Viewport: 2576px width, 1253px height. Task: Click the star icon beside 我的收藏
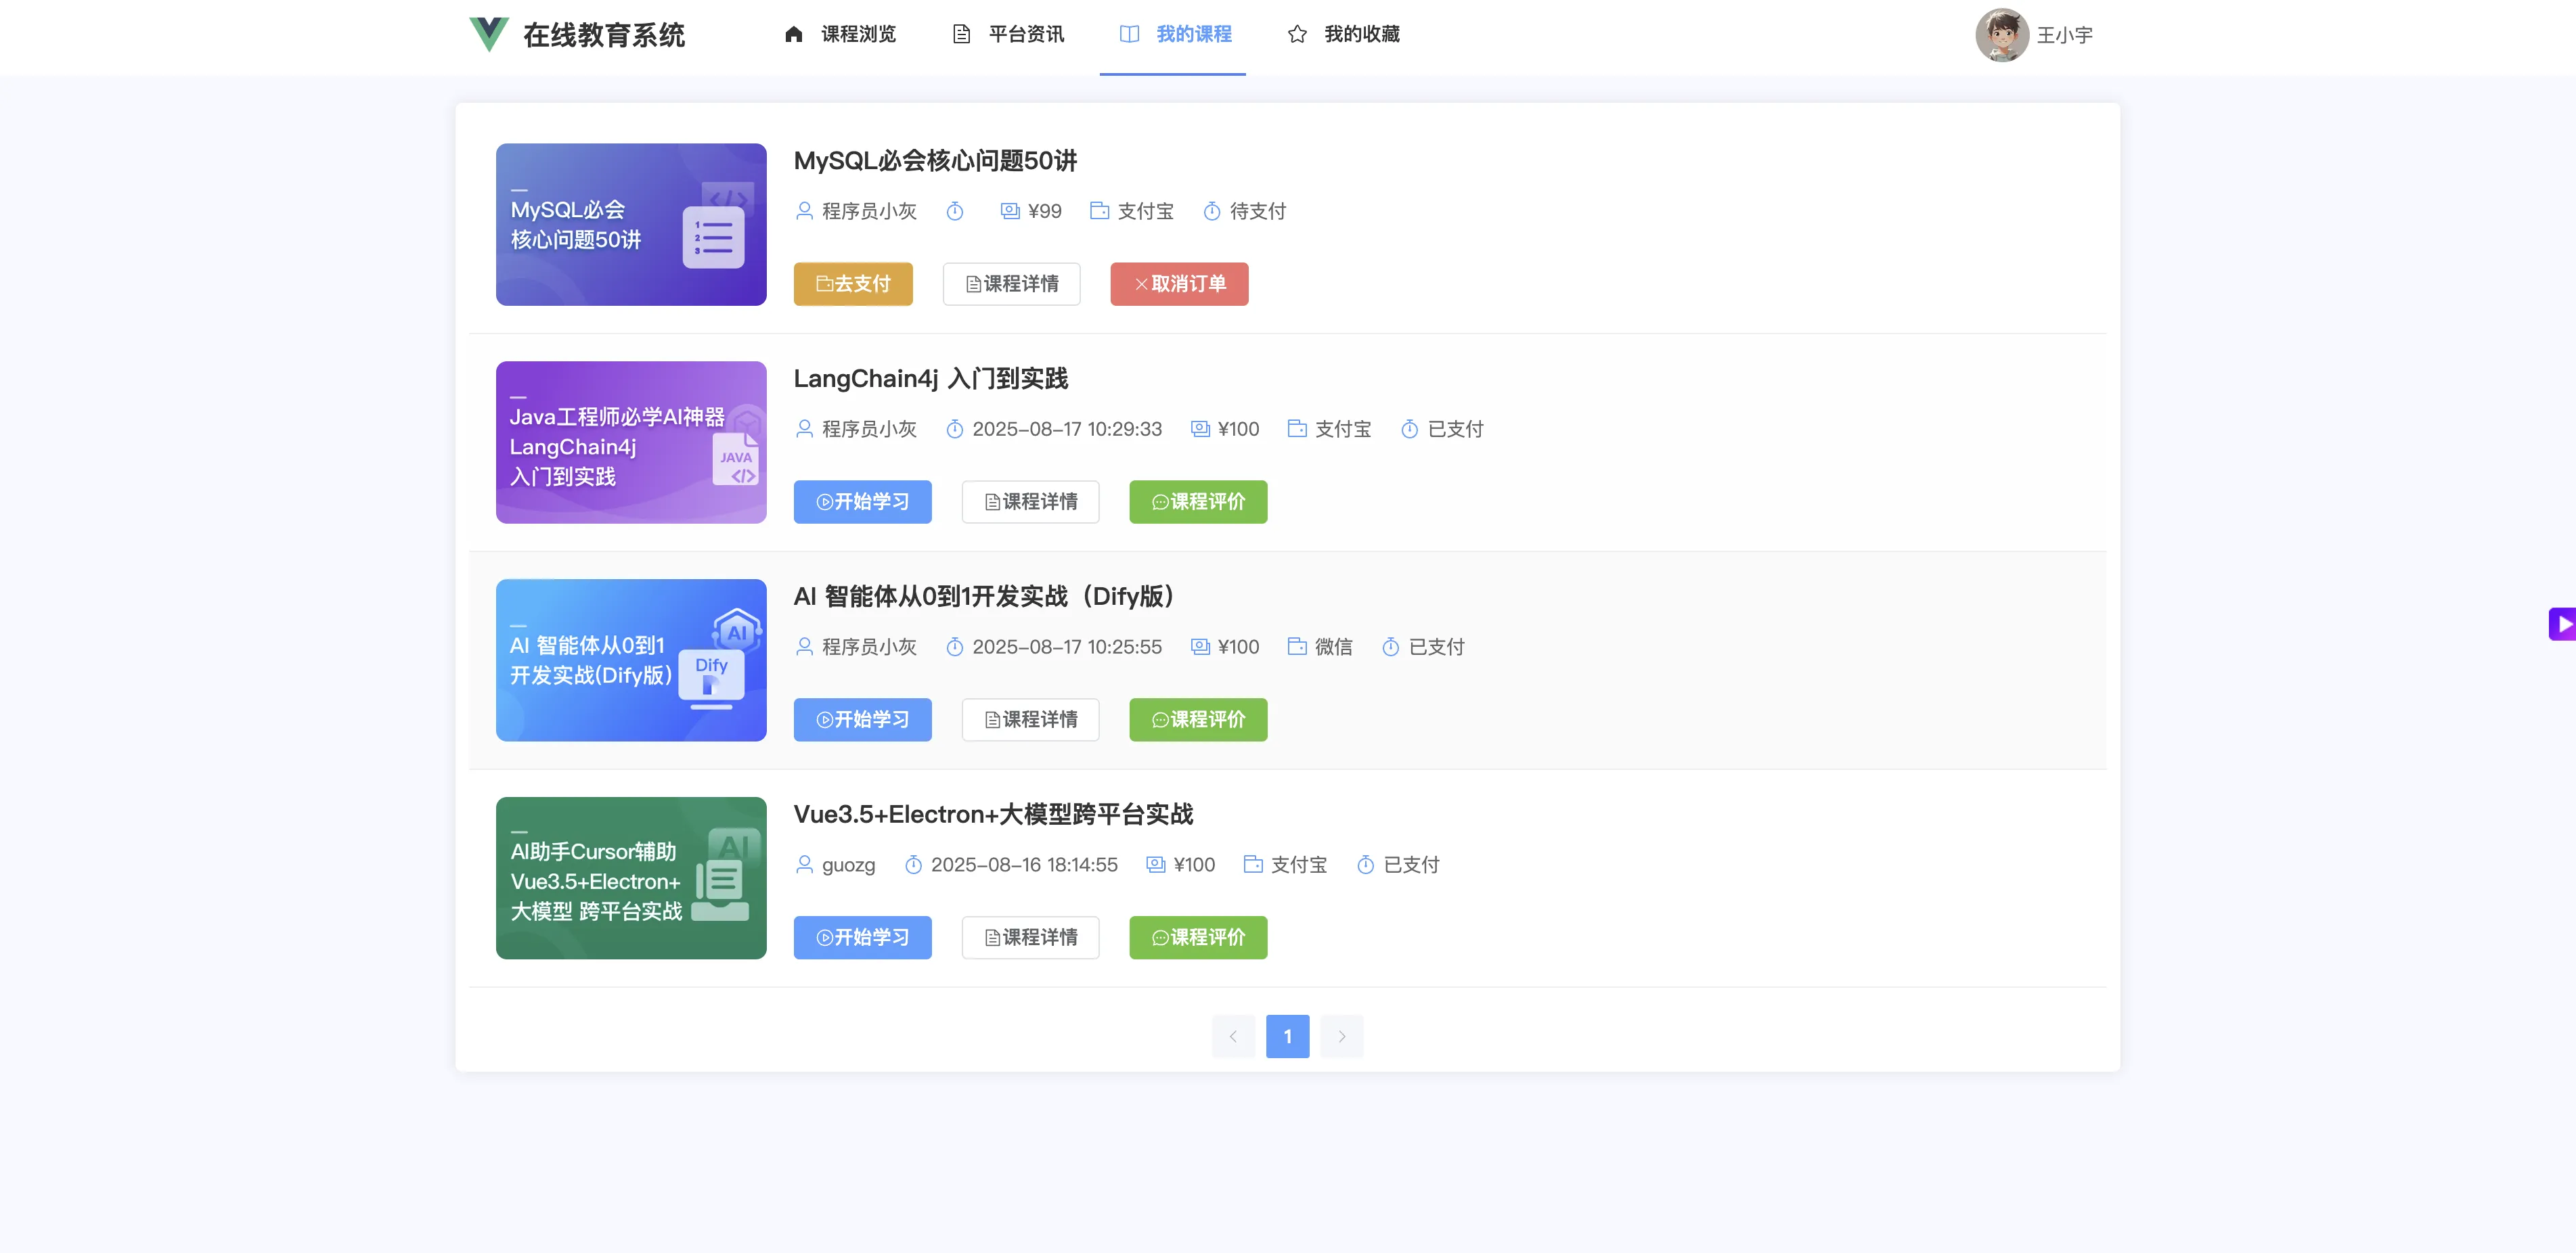click(x=1297, y=34)
